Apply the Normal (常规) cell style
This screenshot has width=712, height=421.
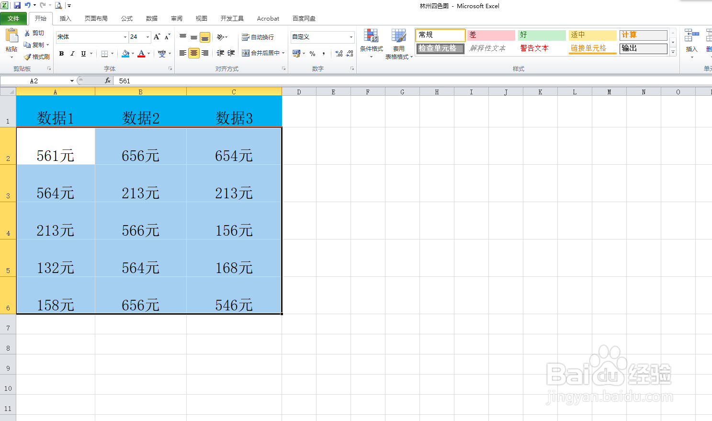[441, 35]
